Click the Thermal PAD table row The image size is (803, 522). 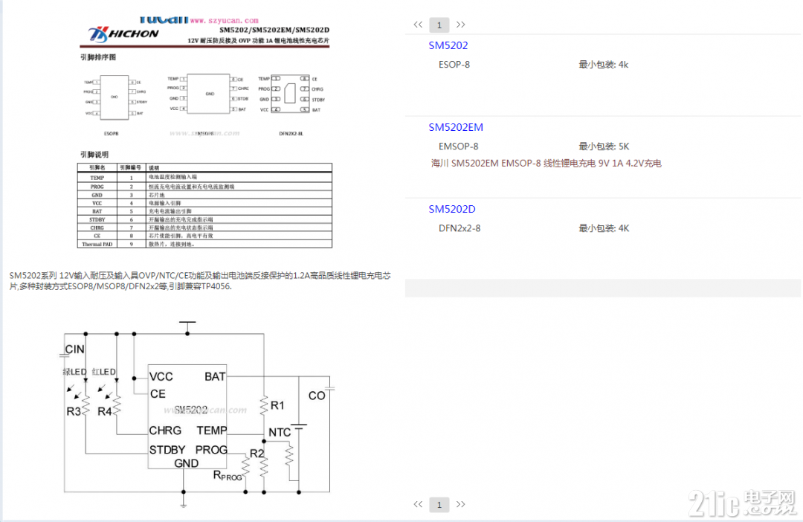pyautogui.click(x=205, y=245)
